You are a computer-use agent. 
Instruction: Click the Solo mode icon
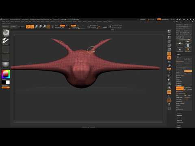click(x=169, y=104)
